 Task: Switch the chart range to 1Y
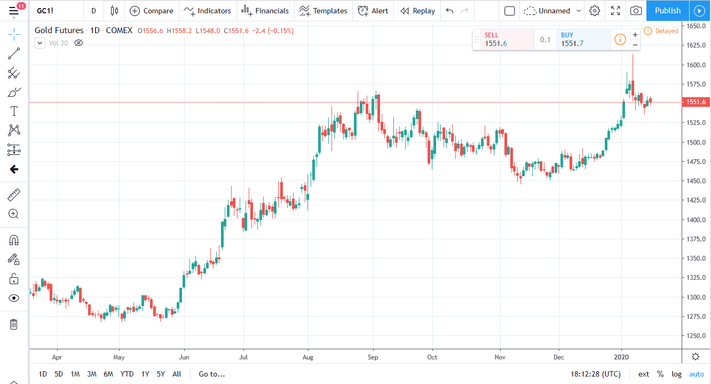click(x=145, y=374)
